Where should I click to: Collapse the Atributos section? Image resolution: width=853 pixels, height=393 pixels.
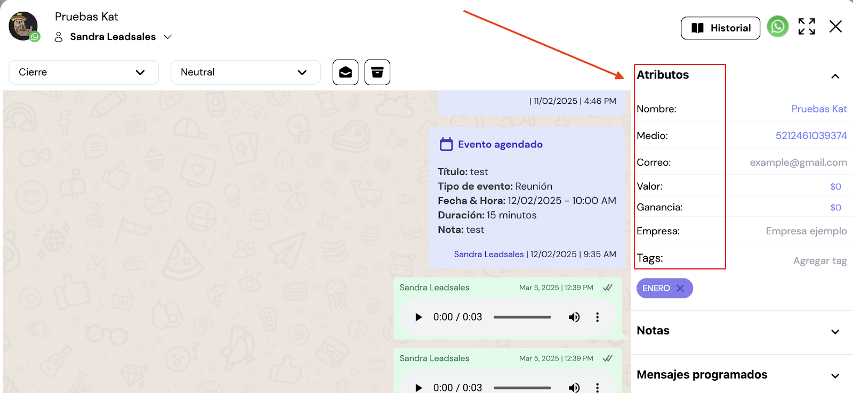pyautogui.click(x=835, y=76)
